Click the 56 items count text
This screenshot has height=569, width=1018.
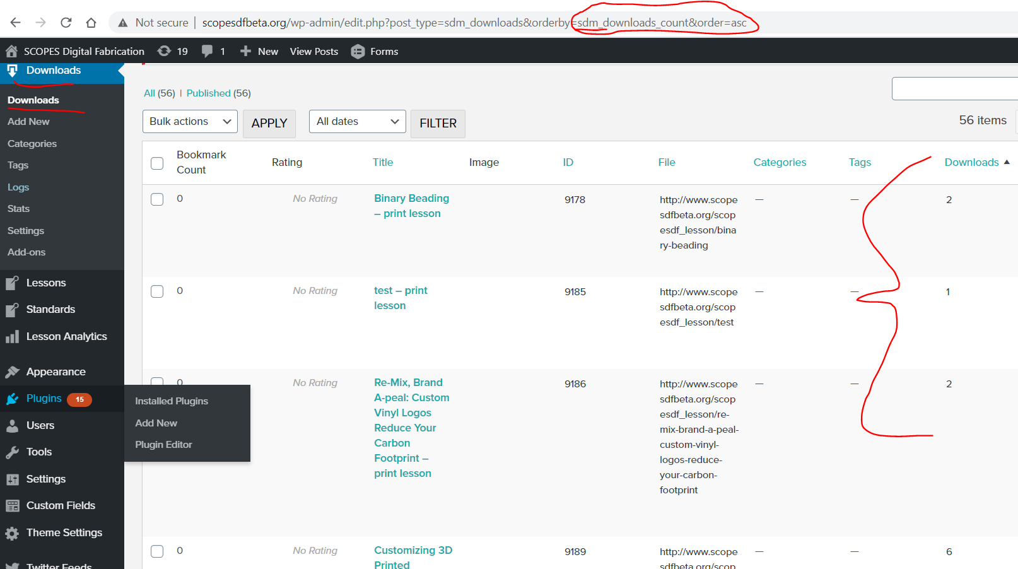coord(983,120)
